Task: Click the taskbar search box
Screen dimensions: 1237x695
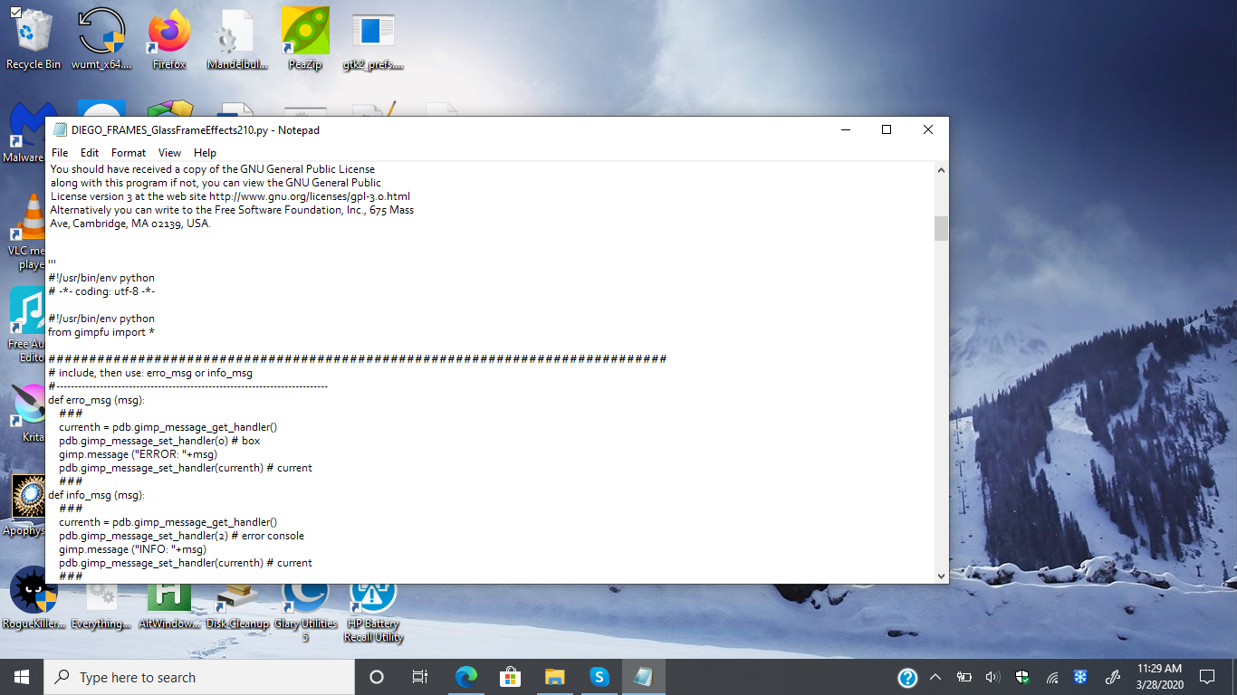Action: click(199, 677)
